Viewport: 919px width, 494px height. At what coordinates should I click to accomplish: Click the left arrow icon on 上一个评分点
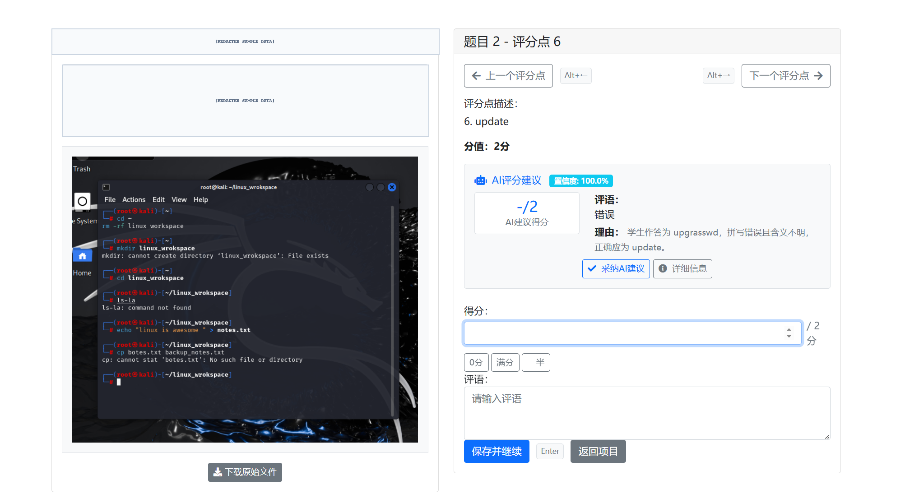(476, 76)
